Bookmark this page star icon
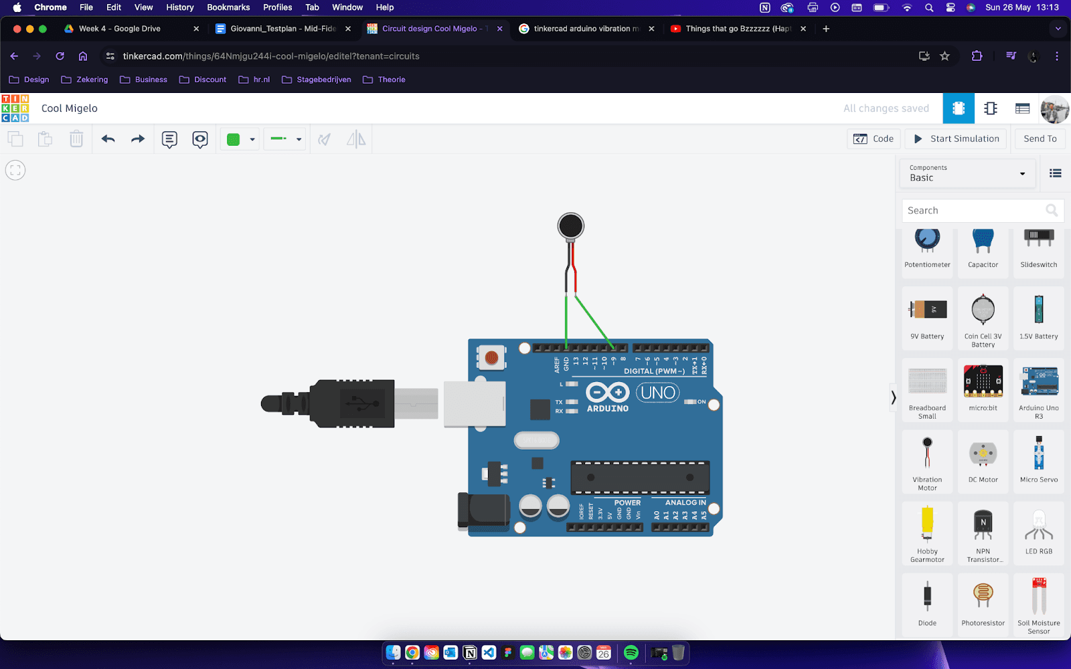Viewport: 1071px width, 669px height. (x=944, y=56)
